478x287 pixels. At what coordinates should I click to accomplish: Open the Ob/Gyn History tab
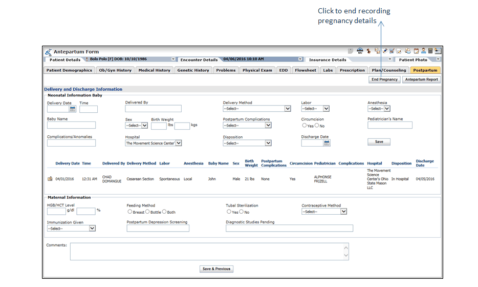click(x=115, y=70)
